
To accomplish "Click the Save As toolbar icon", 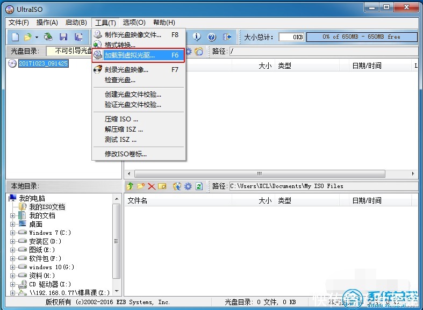I will click(x=78, y=37).
